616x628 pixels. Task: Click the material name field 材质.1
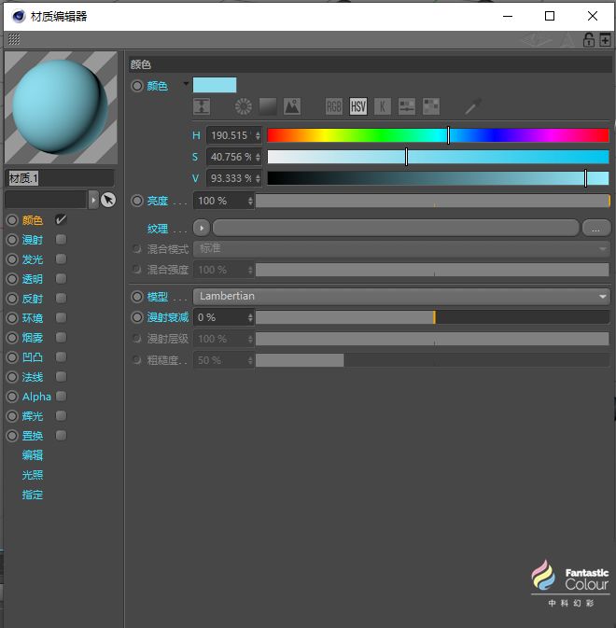(60, 178)
